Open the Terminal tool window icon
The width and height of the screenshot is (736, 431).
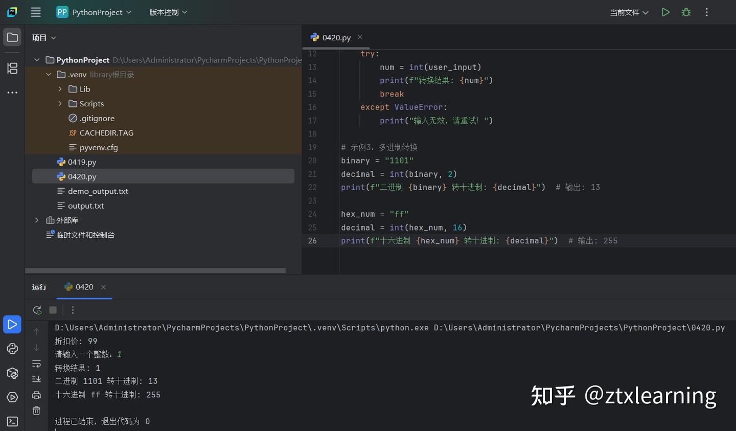coord(12,422)
